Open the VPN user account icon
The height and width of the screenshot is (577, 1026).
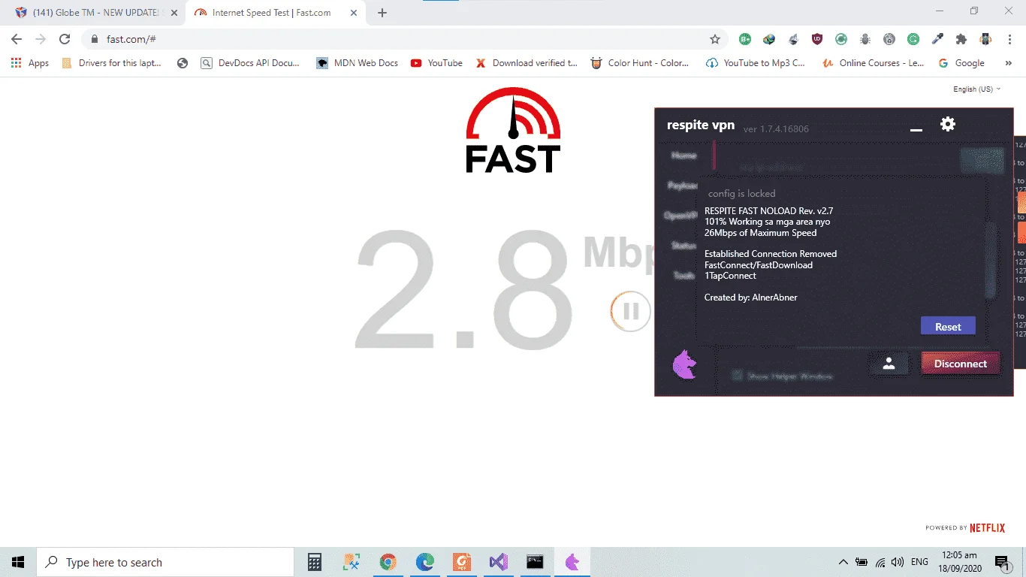[x=889, y=364]
